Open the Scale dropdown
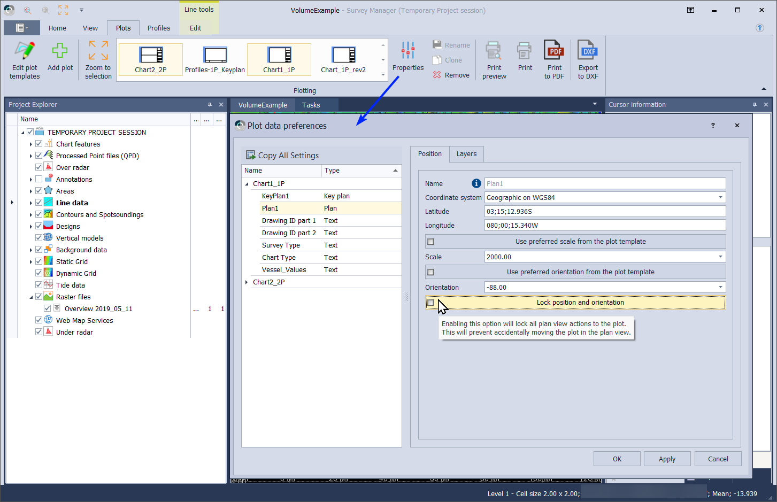The image size is (777, 502). pos(720,257)
